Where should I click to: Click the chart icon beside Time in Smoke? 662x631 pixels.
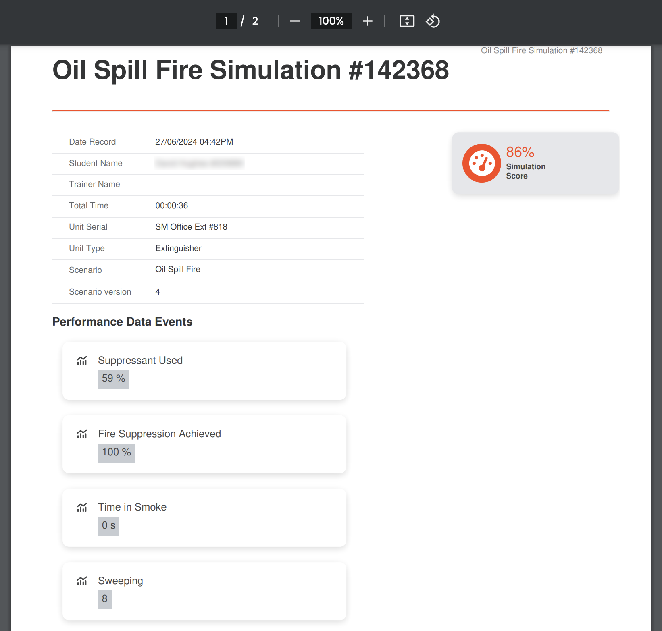tap(82, 508)
